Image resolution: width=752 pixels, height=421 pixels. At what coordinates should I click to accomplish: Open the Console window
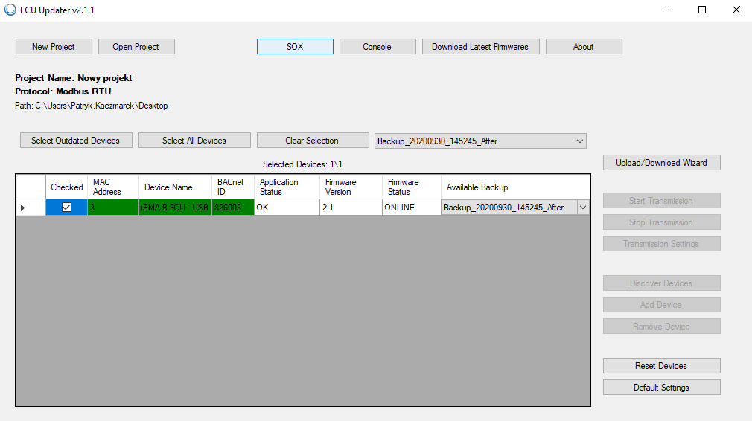[x=377, y=47]
